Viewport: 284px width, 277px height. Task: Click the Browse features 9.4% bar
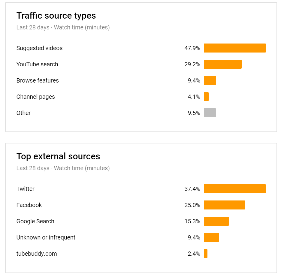[x=210, y=80]
